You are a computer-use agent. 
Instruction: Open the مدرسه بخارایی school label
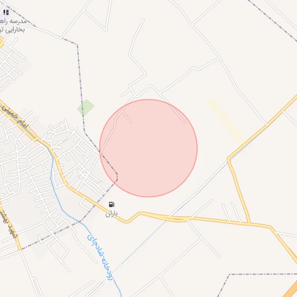pyautogui.click(x=12, y=26)
